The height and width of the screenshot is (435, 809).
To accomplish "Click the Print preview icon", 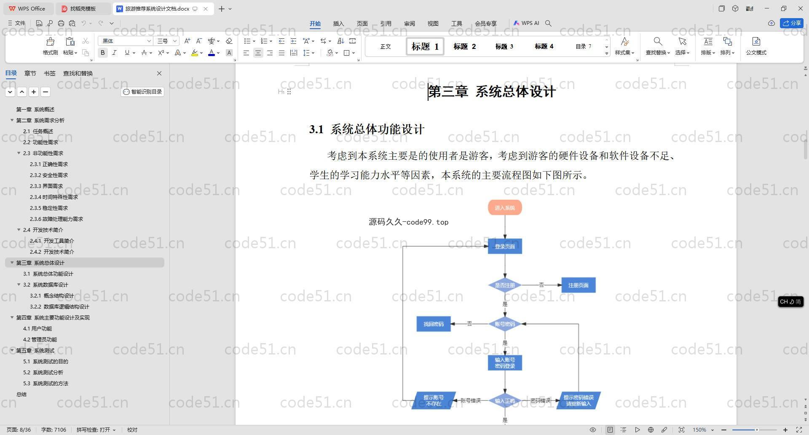I will (72, 23).
